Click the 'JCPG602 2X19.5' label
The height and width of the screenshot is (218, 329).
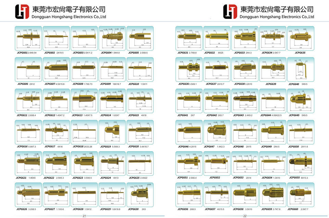tap(54, 53)
